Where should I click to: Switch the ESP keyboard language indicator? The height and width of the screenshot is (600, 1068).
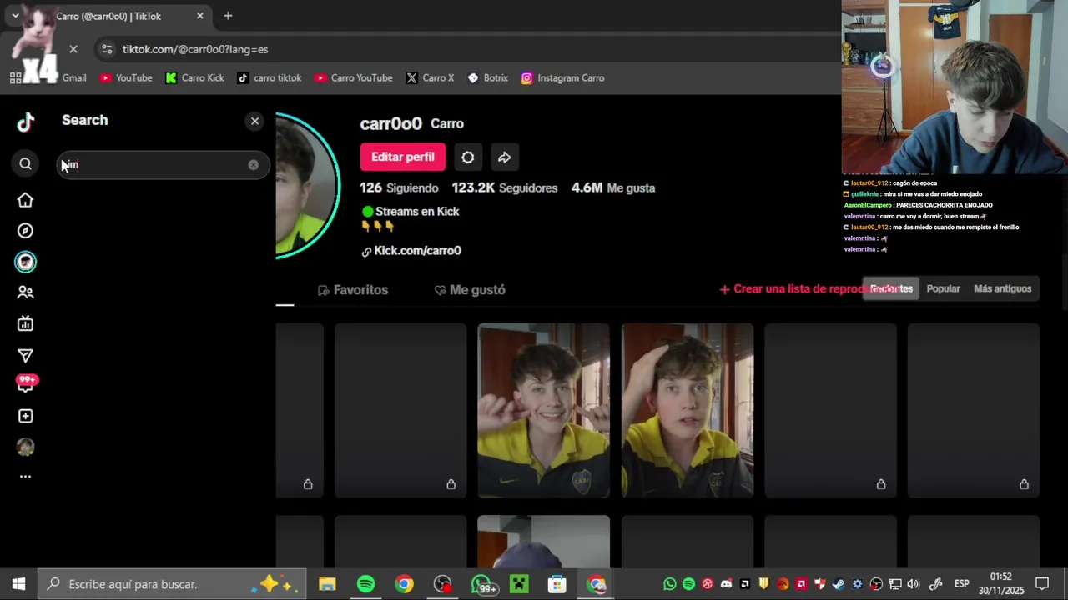pyautogui.click(x=961, y=584)
